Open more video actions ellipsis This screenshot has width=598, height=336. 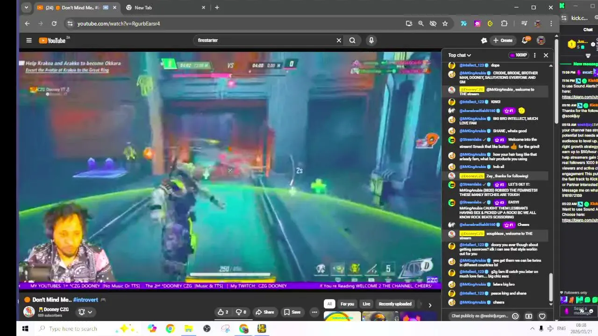314,312
